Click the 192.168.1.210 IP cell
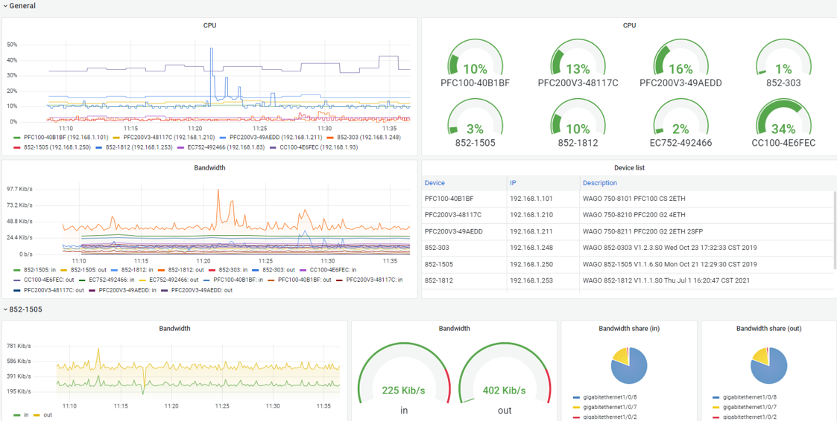837x421 pixels. [543, 215]
